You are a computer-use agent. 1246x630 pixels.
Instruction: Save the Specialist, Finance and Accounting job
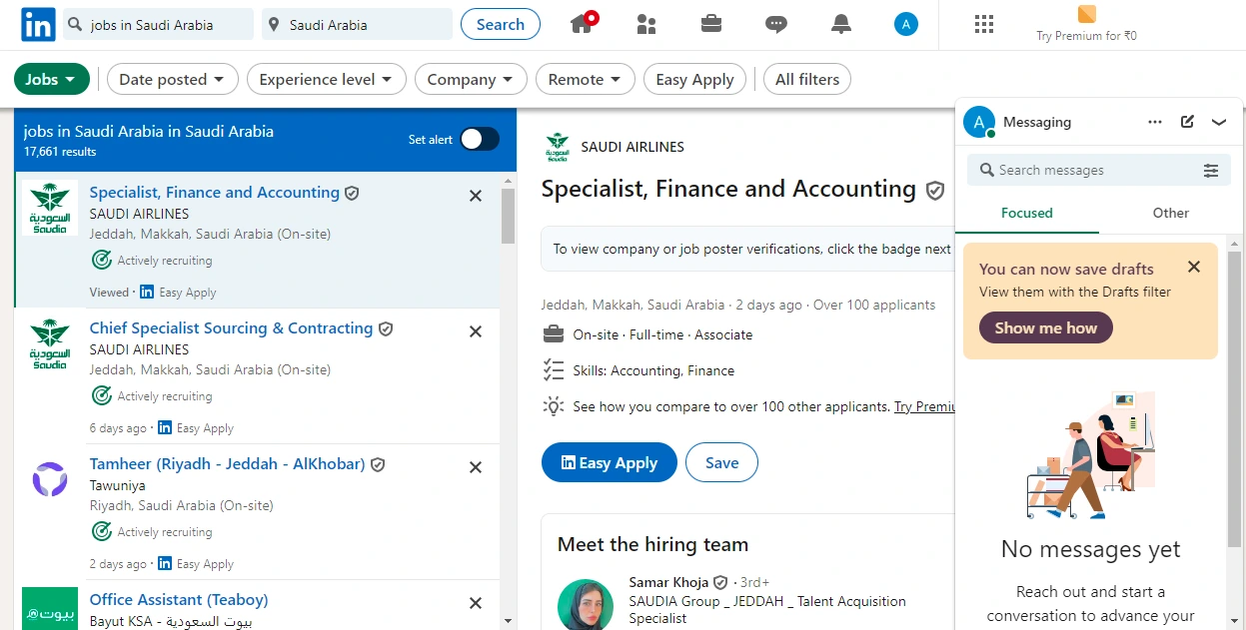tap(721, 462)
